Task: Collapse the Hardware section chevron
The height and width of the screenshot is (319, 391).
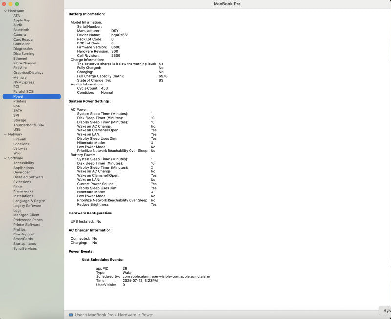Action: pos(5,11)
